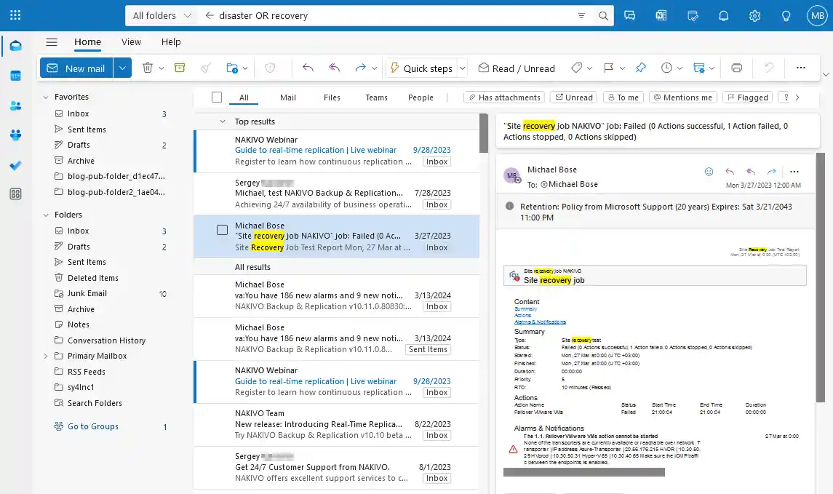This screenshot has height=494, width=833.
Task: Open more actions in reading pane
Action: [794, 172]
